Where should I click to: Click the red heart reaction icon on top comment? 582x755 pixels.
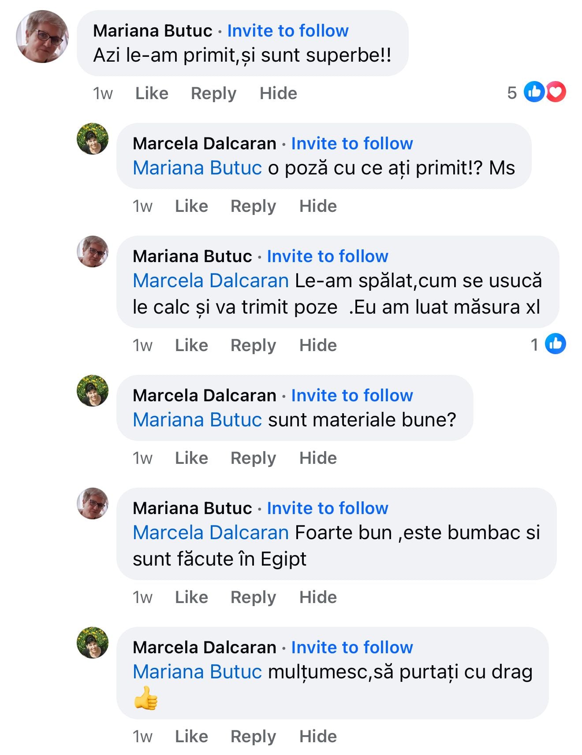(556, 92)
